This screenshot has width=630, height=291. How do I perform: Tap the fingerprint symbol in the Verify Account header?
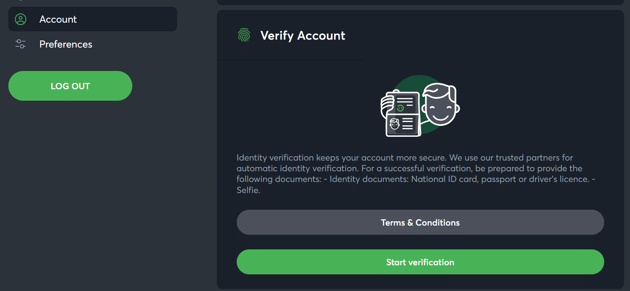tap(243, 35)
